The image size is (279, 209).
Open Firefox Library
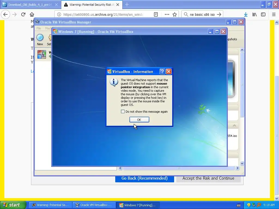pos(254,14)
